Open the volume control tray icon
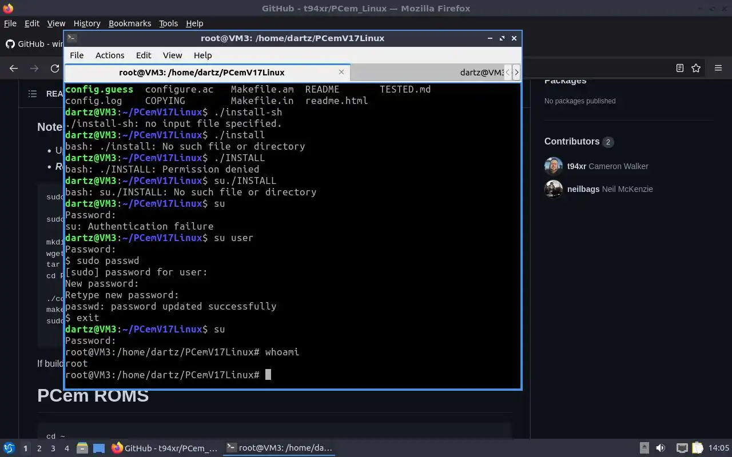The image size is (732, 457). pos(661,448)
